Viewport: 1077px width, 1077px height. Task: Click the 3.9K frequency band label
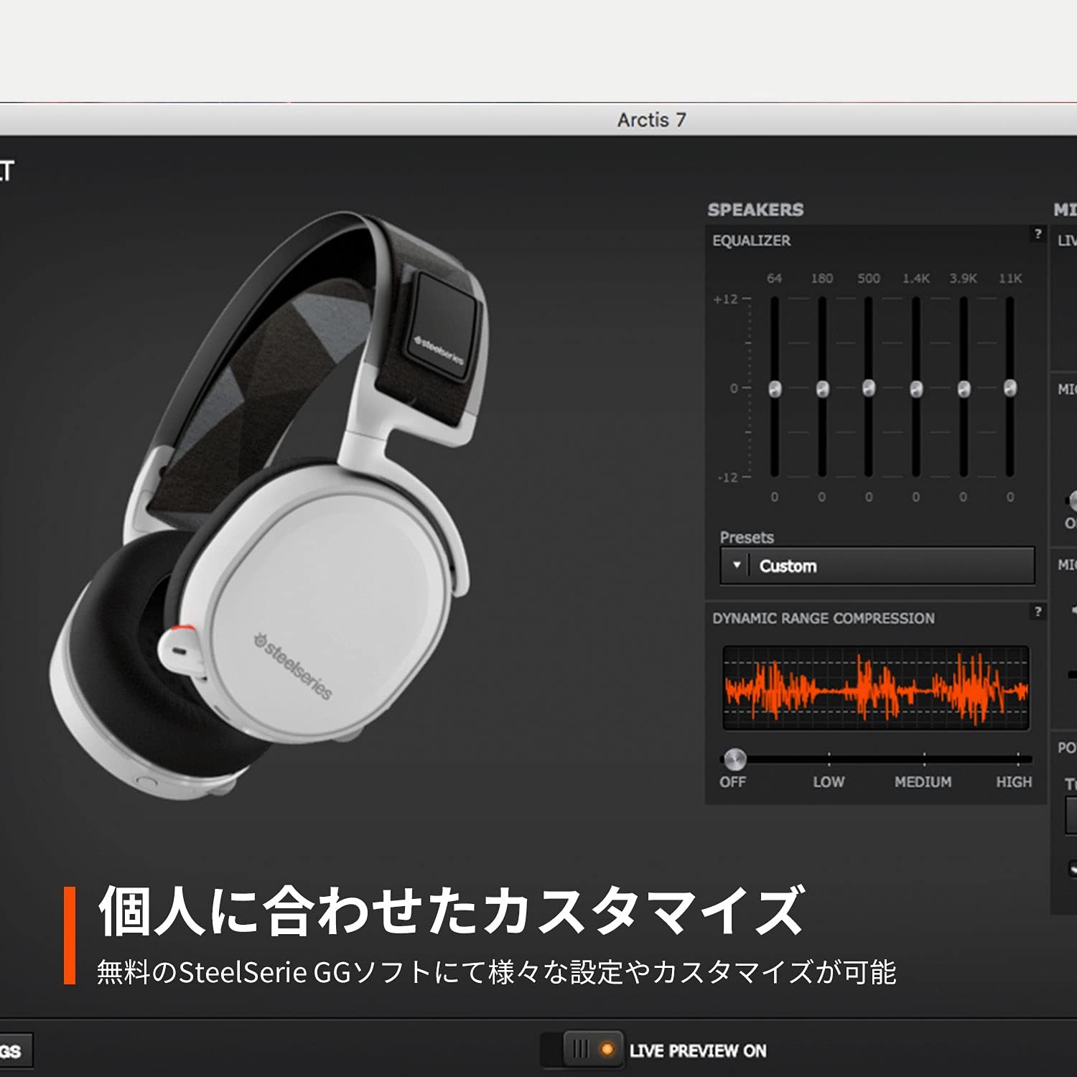tap(964, 279)
